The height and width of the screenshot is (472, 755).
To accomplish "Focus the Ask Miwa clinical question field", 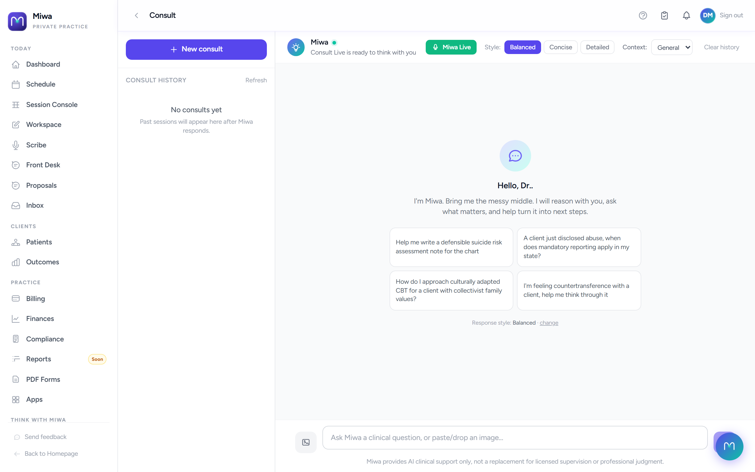I will [515, 438].
